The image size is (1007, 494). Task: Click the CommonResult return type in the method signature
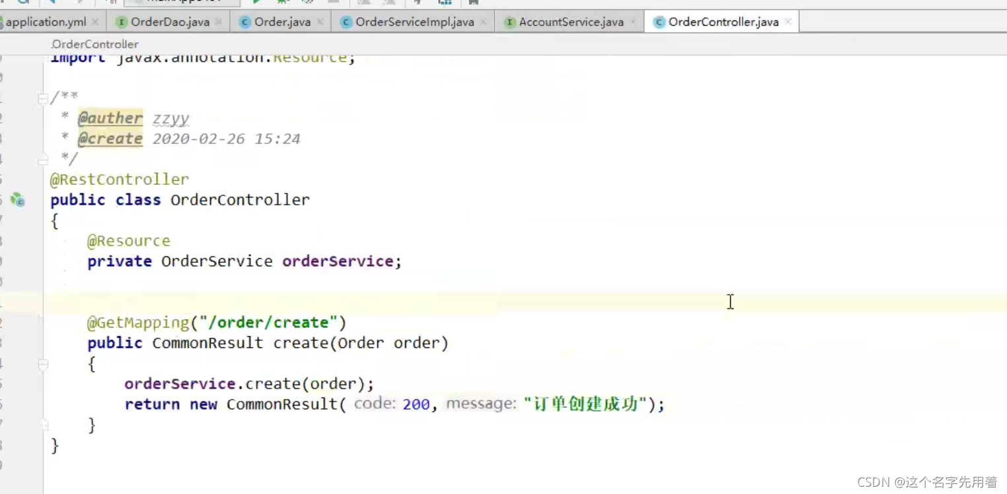tap(207, 343)
